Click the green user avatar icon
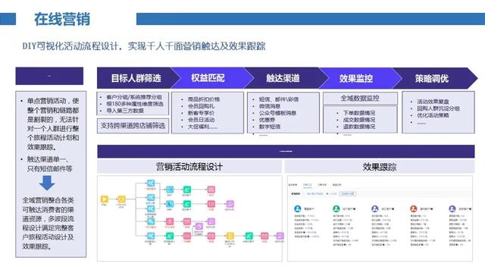485x273 pixels. point(336,209)
